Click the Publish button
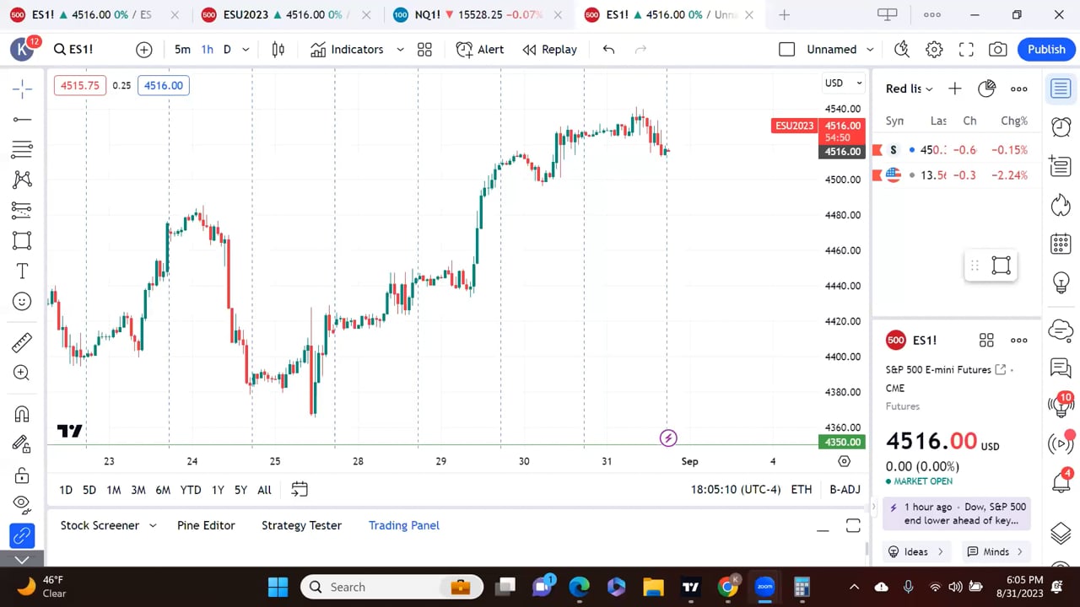The image size is (1080, 607). (1046, 49)
